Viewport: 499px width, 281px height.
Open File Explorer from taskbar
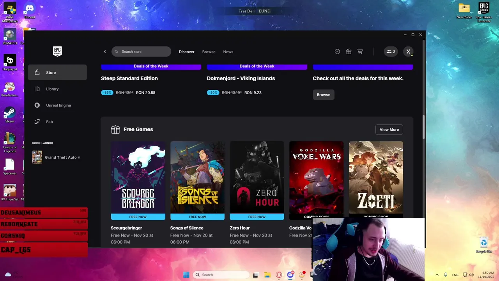(267, 275)
